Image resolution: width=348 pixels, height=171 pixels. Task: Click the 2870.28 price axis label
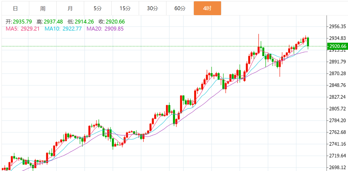coord(338,74)
